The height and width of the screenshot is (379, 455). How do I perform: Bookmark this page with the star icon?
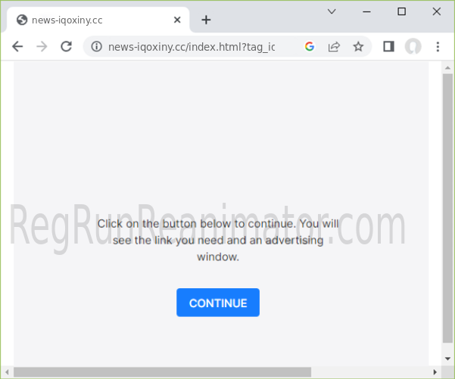click(358, 47)
